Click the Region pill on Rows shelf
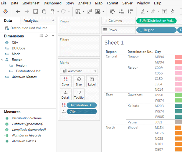 156,30
